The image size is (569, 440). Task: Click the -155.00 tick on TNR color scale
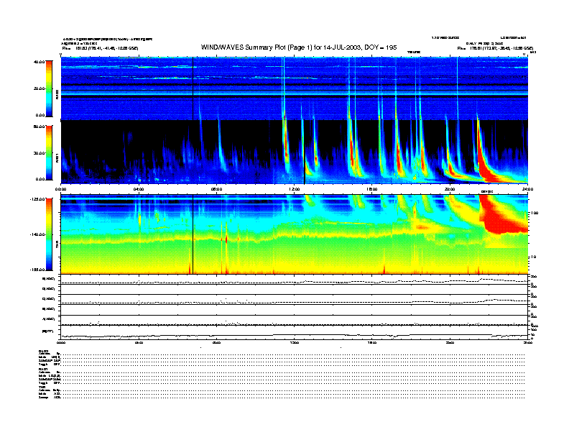tap(37, 270)
